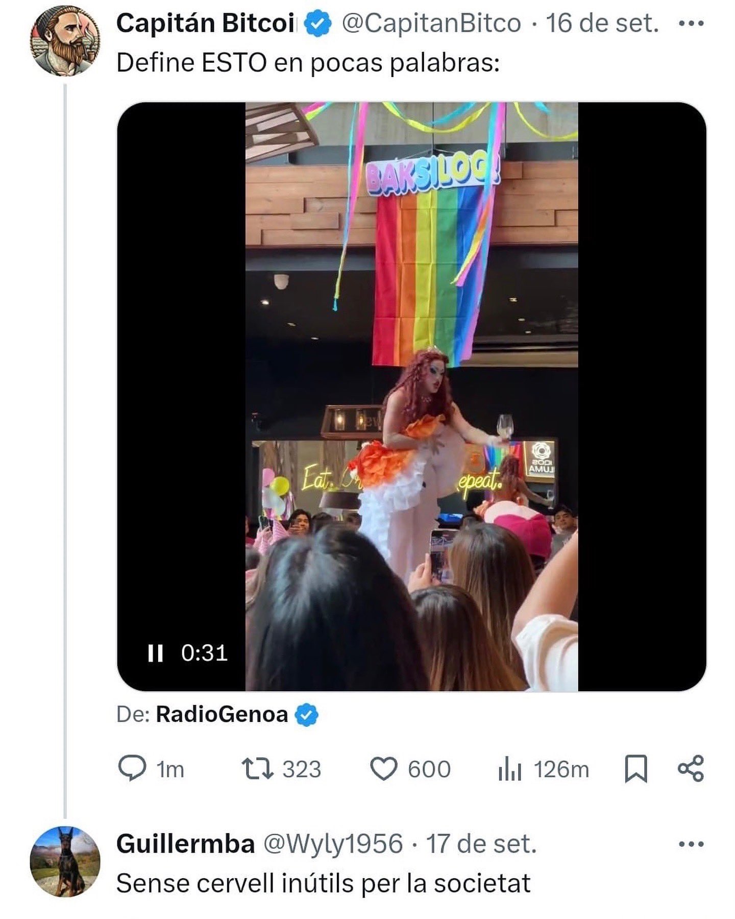View post analytics via the bar chart icon
The height and width of the screenshot is (919, 735).
(x=509, y=768)
